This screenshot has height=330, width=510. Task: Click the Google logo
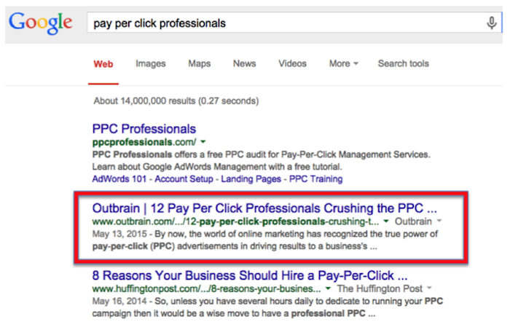point(40,24)
